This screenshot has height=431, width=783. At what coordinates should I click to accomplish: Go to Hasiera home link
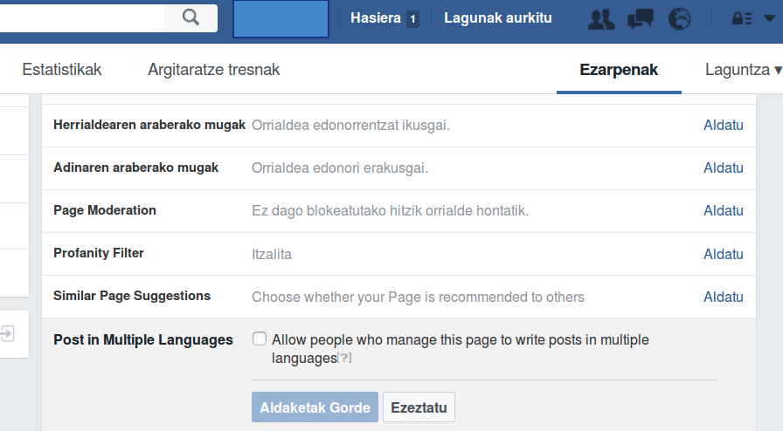375,17
